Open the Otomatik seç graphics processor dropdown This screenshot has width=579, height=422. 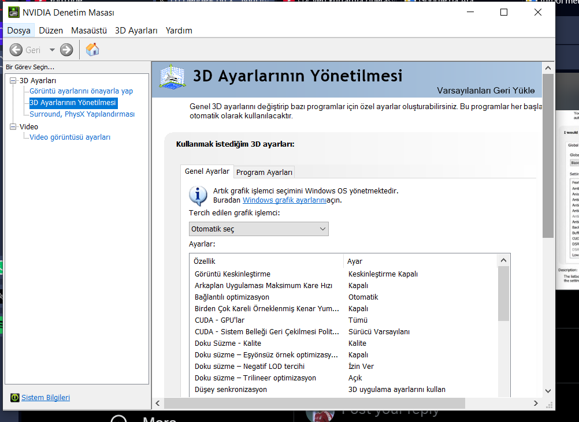pyautogui.click(x=258, y=229)
